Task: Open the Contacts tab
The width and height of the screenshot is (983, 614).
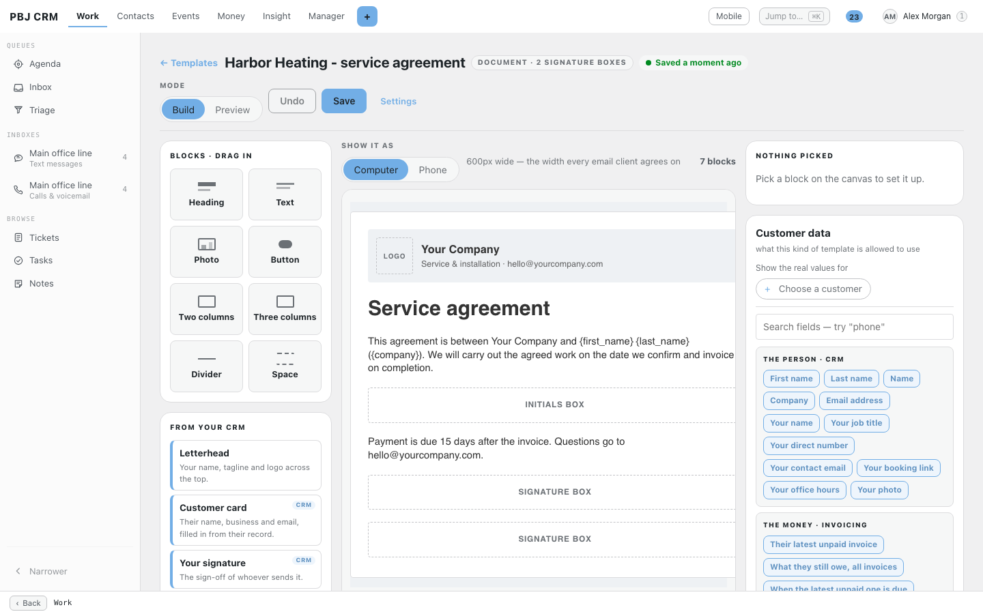Action: [x=135, y=16]
